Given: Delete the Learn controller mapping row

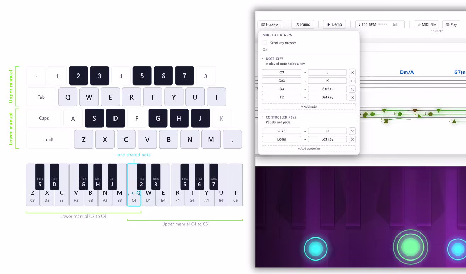Looking at the screenshot, I should (352, 139).
